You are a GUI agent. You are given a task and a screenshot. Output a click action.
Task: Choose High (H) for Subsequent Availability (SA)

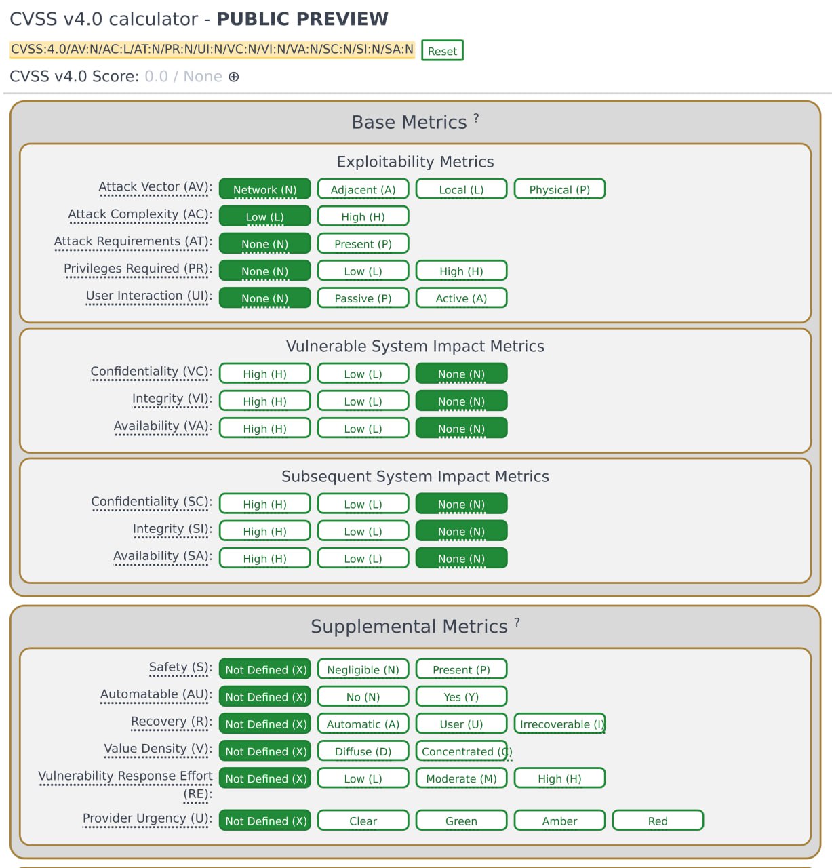pyautogui.click(x=264, y=559)
